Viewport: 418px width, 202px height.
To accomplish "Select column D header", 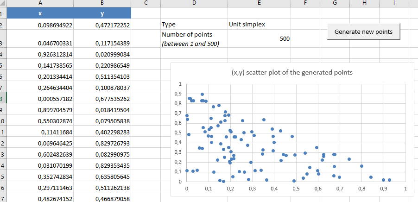I will coord(194,3).
